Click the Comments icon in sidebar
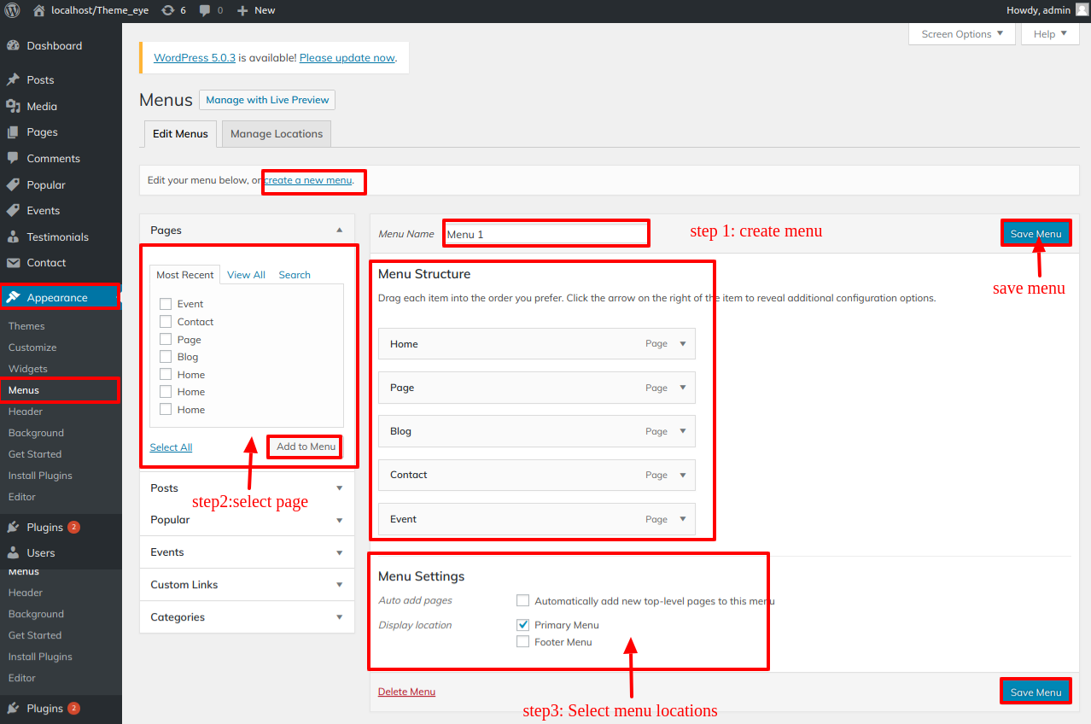This screenshot has width=1091, height=724. [13, 159]
